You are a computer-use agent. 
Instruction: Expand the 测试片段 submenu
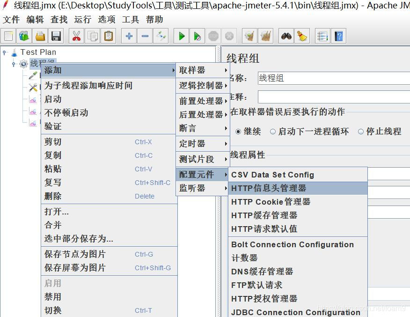tap(203, 159)
